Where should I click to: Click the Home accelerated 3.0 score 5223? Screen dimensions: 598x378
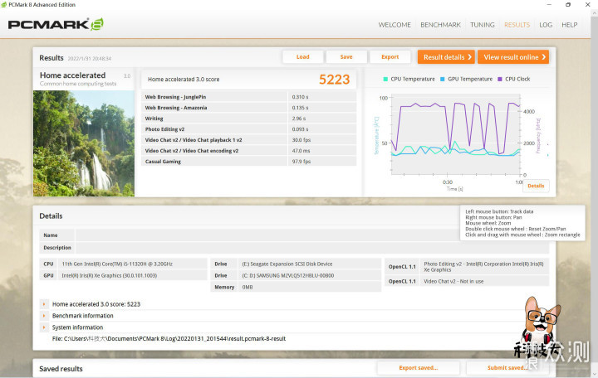pyautogui.click(x=334, y=80)
